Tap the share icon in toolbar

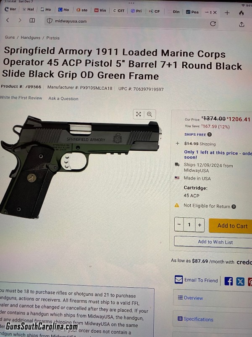(x=241, y=24)
